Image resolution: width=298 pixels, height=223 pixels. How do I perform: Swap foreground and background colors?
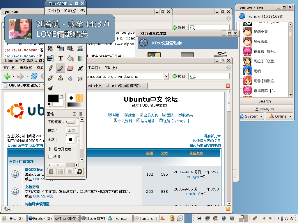62,96
